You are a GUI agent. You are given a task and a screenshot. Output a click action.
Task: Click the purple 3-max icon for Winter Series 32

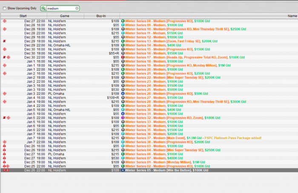(123, 118)
